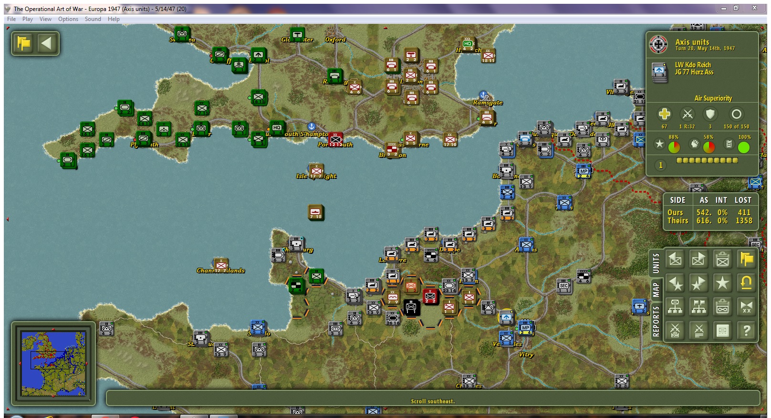Open the Help menu
The width and height of the screenshot is (771, 418).
pos(114,19)
